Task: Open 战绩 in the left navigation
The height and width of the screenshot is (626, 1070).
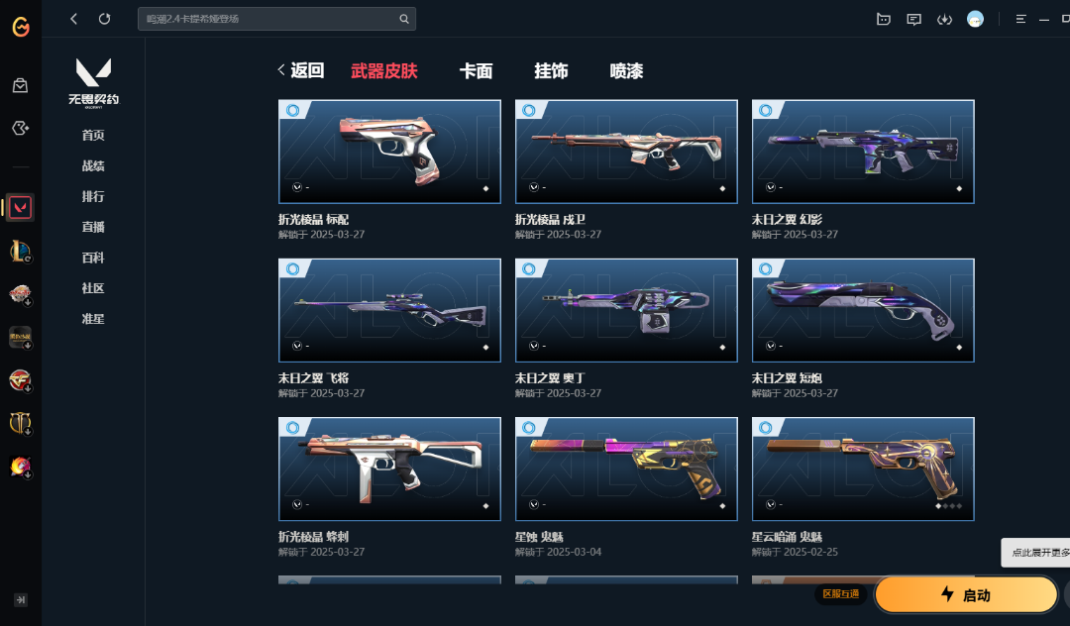Action: tap(93, 165)
